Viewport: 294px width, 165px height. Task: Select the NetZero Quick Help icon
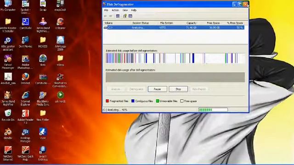coord(26,154)
